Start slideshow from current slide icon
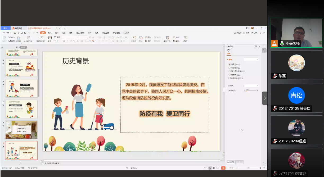The width and height of the screenshot is (324, 177). (28, 38)
